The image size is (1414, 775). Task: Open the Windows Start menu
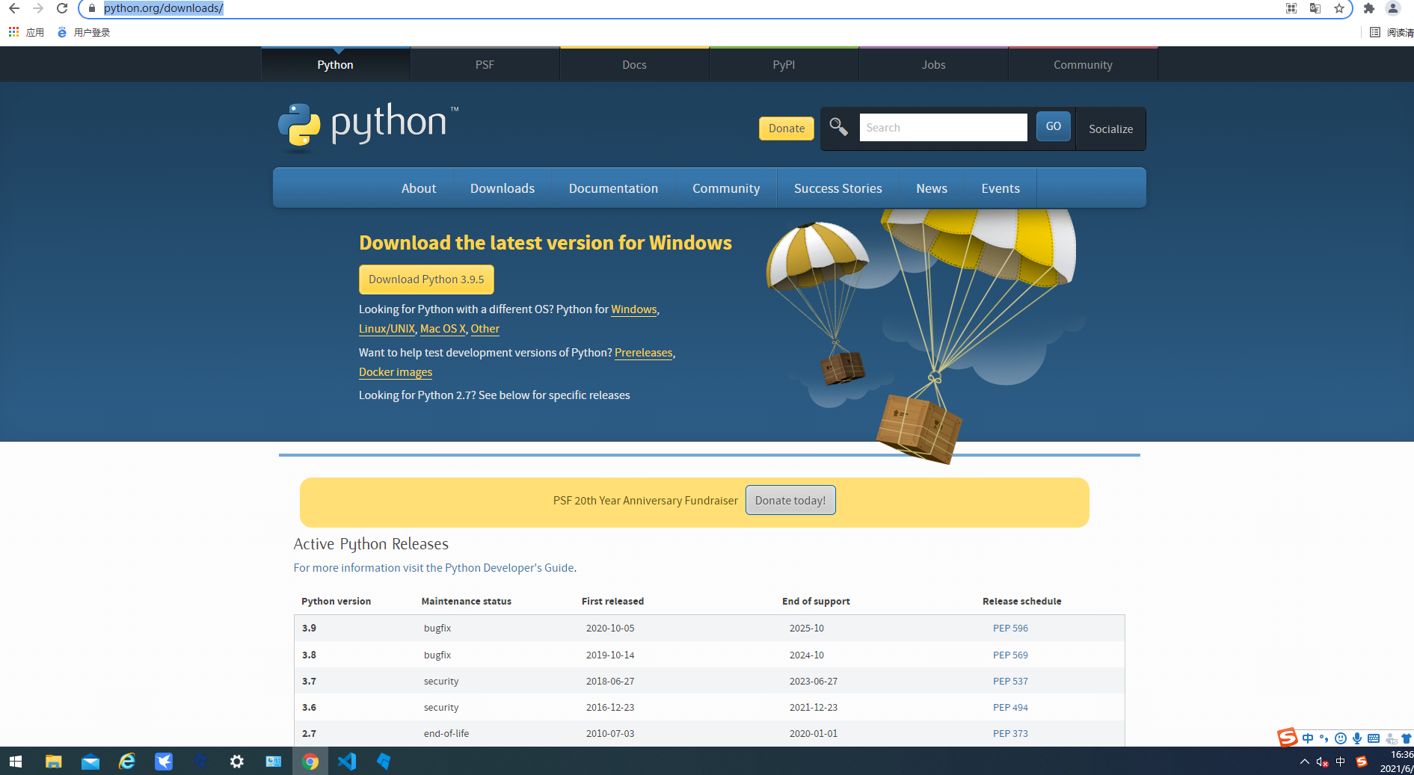coord(14,761)
